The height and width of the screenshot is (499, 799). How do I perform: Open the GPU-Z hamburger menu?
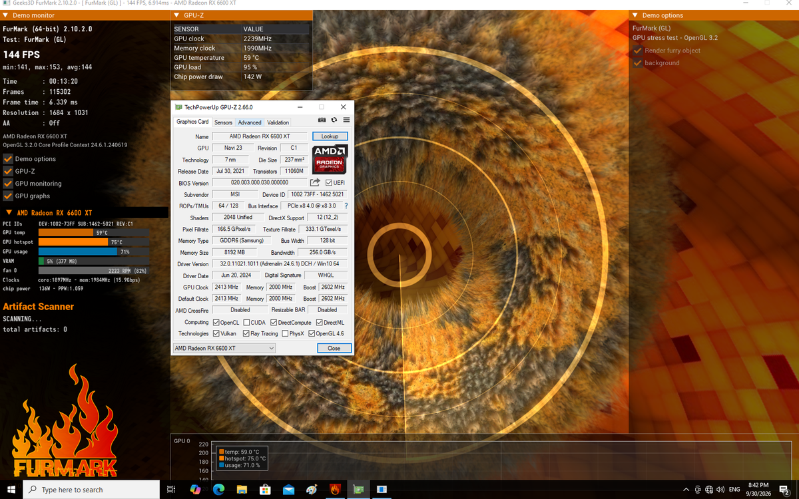(x=346, y=120)
